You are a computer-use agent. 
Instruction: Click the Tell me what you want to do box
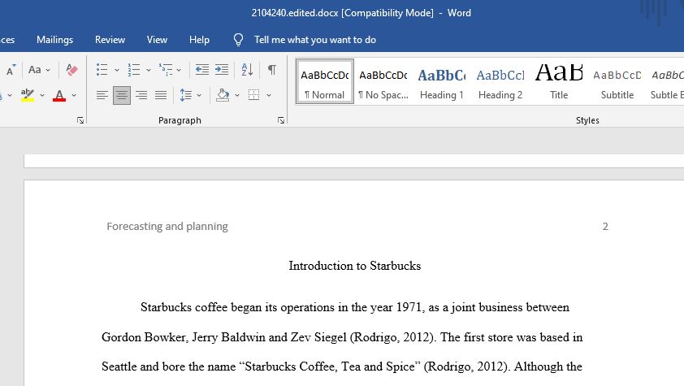pyautogui.click(x=315, y=40)
